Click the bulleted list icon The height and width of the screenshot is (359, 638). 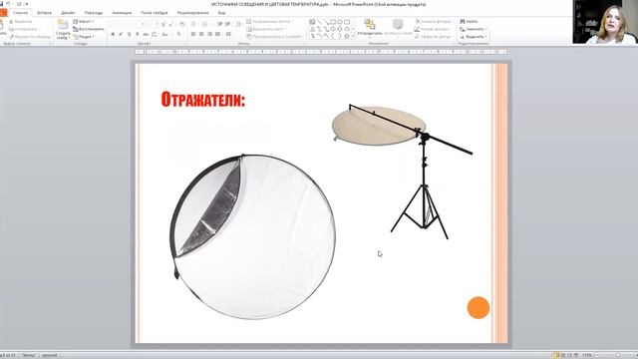pos(194,24)
